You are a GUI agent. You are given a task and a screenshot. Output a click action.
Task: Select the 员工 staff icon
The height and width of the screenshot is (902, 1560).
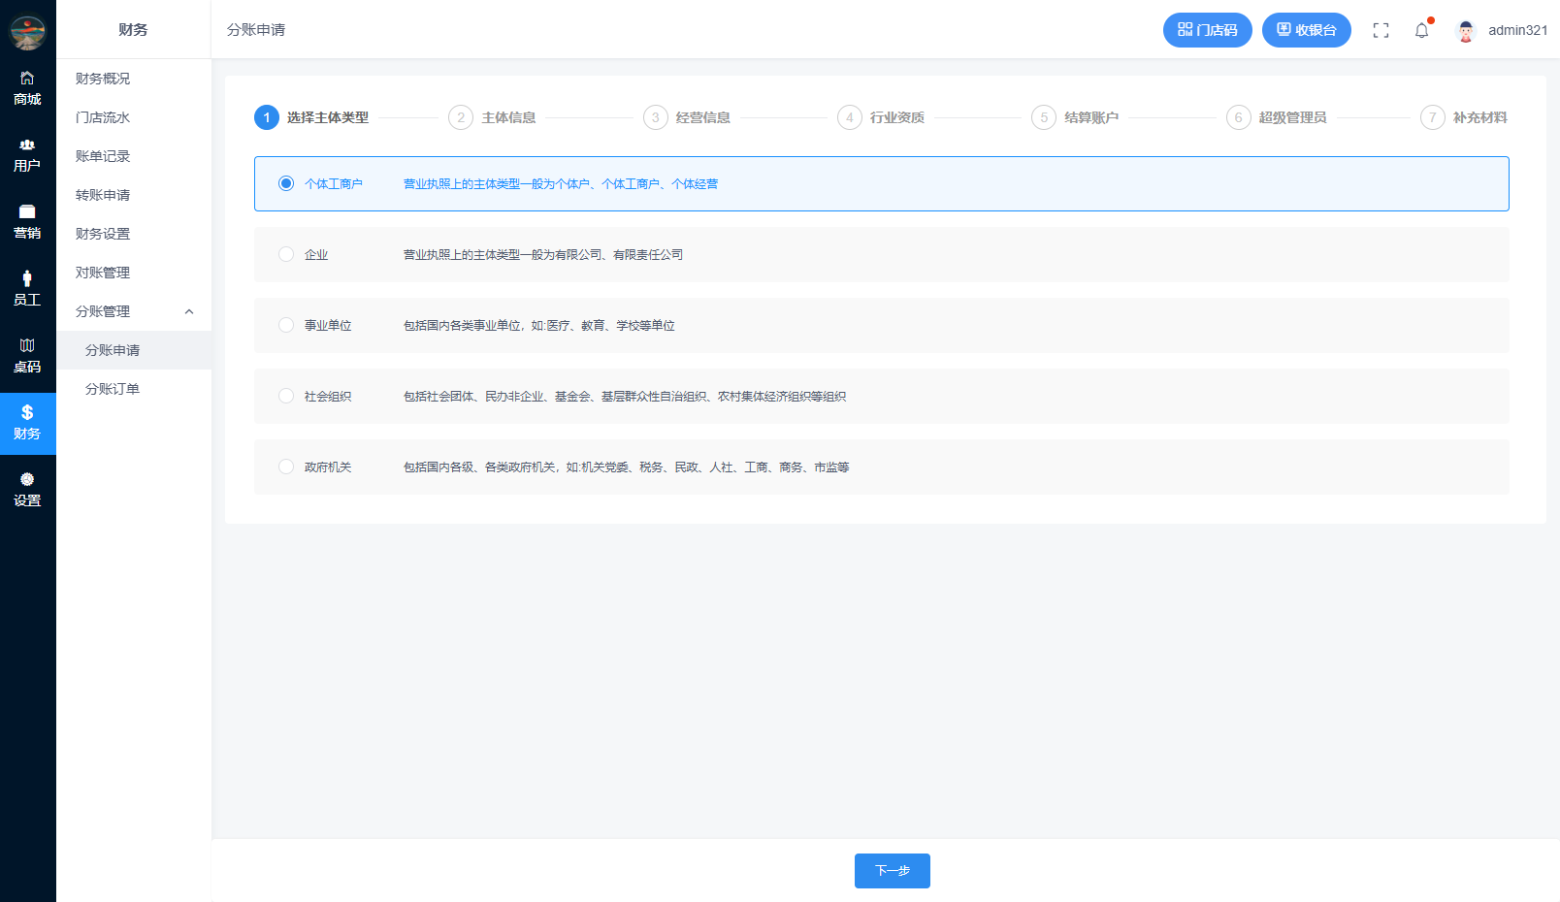[x=27, y=289]
